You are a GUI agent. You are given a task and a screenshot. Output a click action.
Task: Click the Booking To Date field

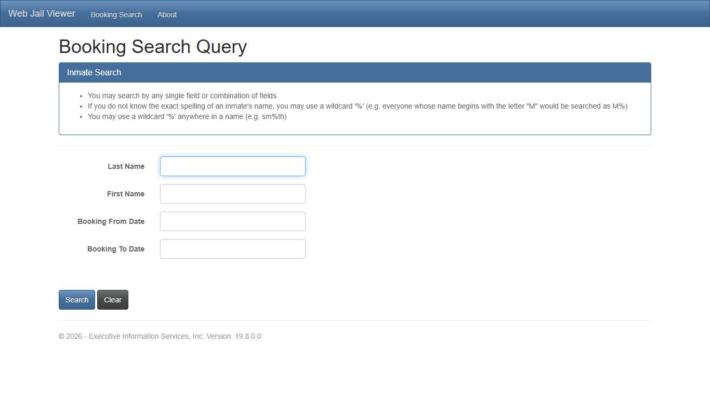(232, 248)
